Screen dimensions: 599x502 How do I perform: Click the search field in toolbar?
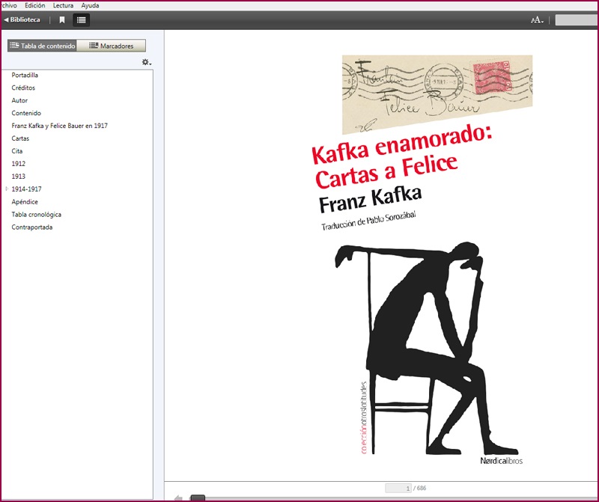tap(577, 20)
